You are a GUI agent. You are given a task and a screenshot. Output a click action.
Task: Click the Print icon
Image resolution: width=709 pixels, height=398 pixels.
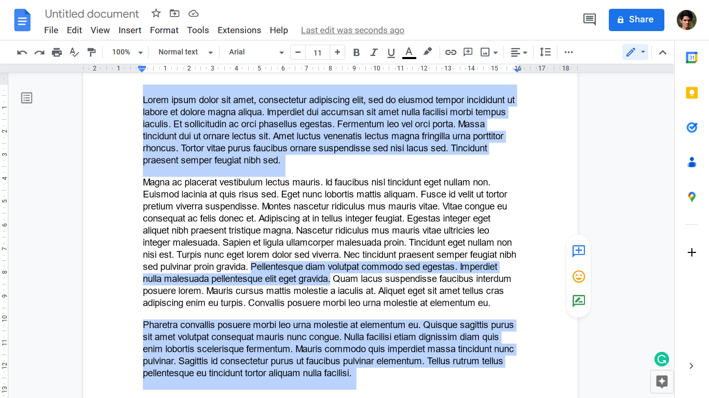coord(57,52)
